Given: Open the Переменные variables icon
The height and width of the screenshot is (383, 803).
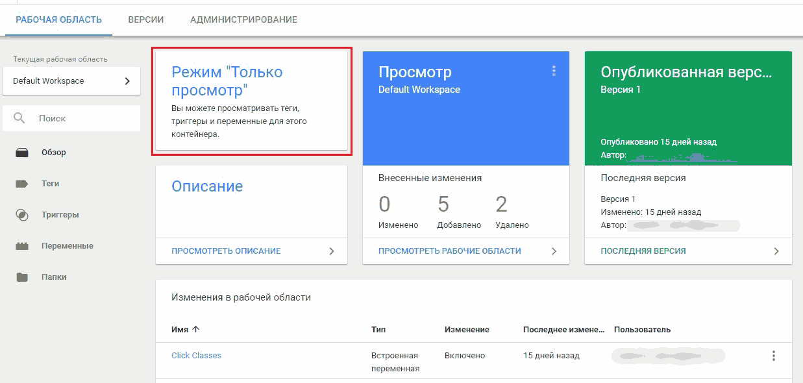Looking at the screenshot, I should click(x=22, y=246).
